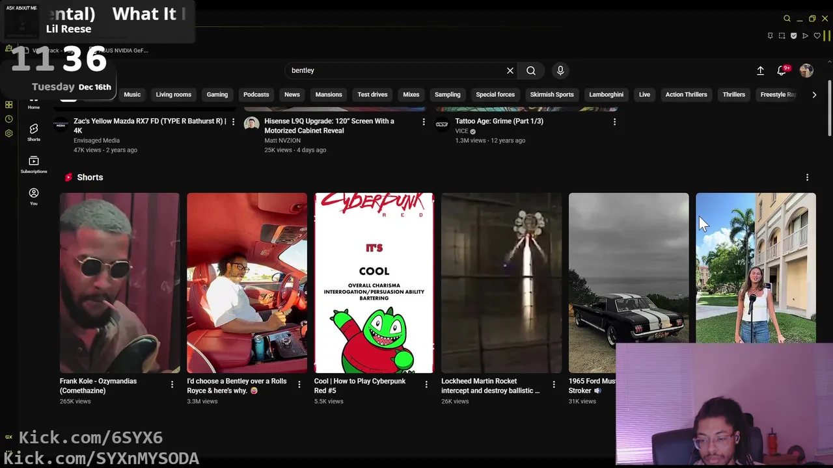Open the short with woman at microphone
The width and height of the screenshot is (833, 468).
[x=756, y=268]
